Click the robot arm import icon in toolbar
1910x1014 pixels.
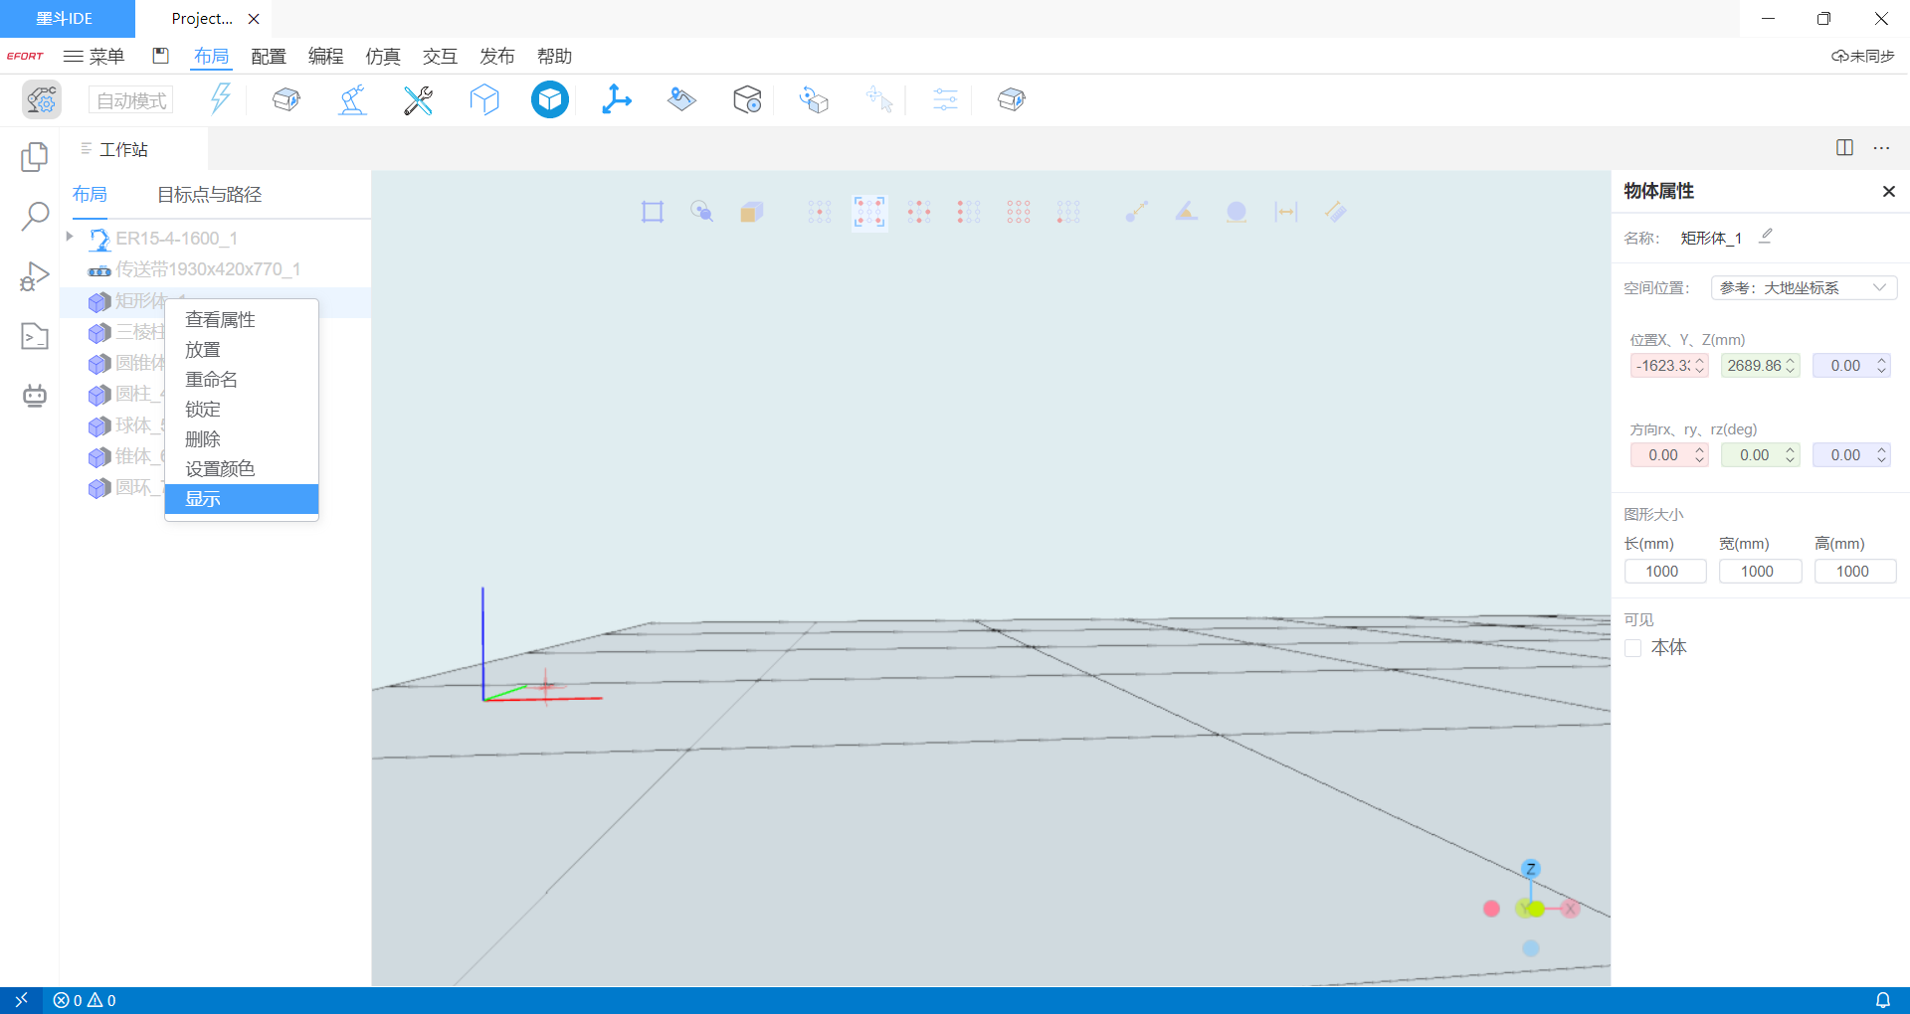coord(352,99)
